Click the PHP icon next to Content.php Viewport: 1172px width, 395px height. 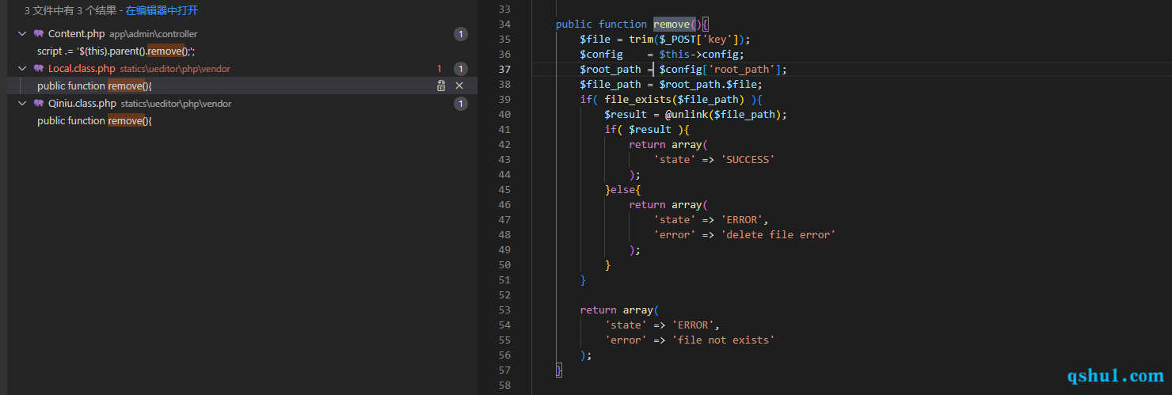tap(38, 34)
